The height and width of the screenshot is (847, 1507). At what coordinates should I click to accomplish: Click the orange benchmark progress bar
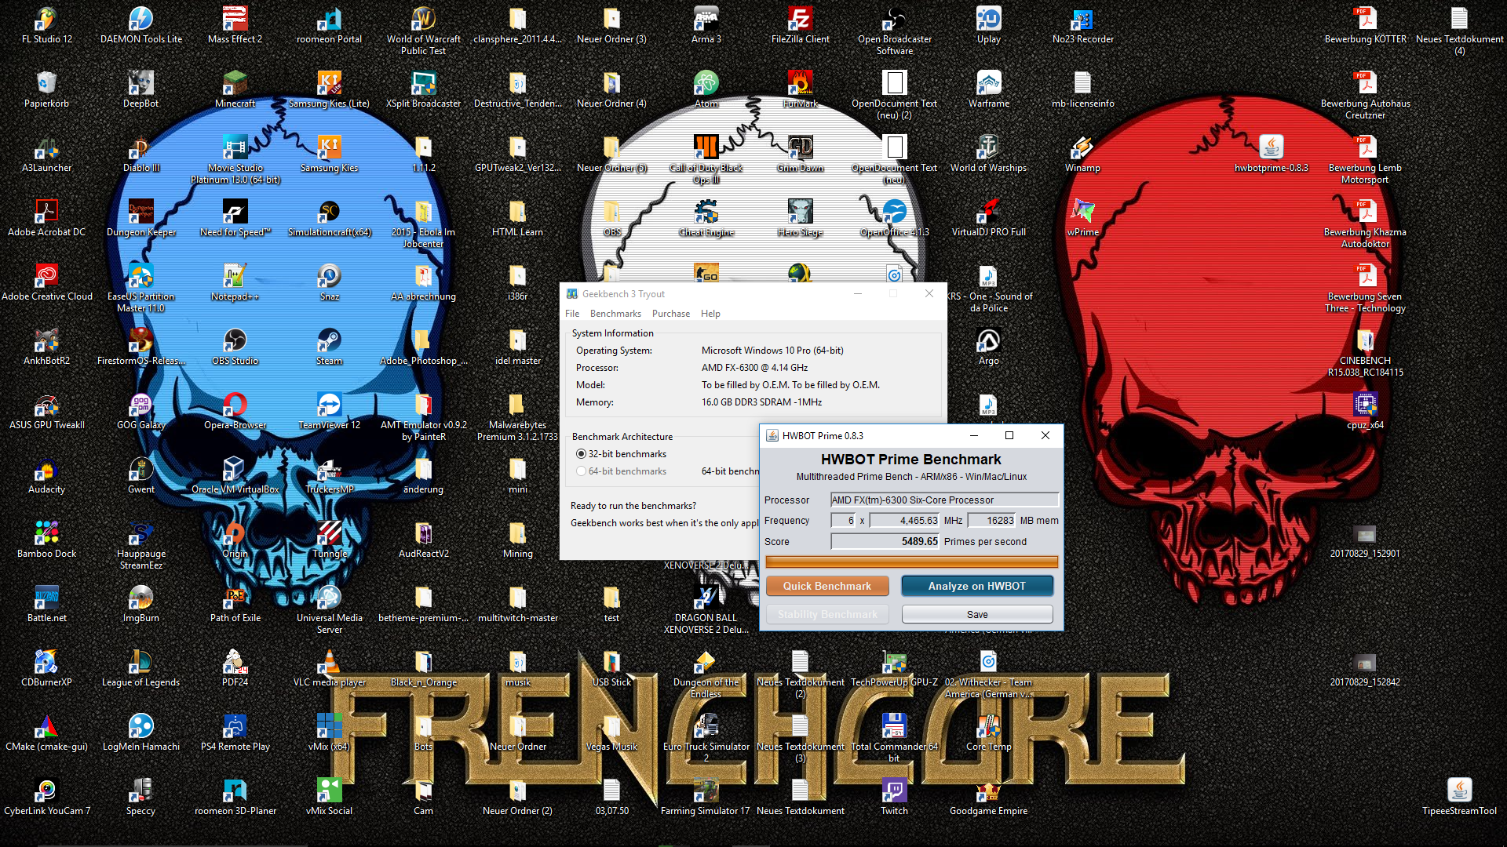coord(911,562)
